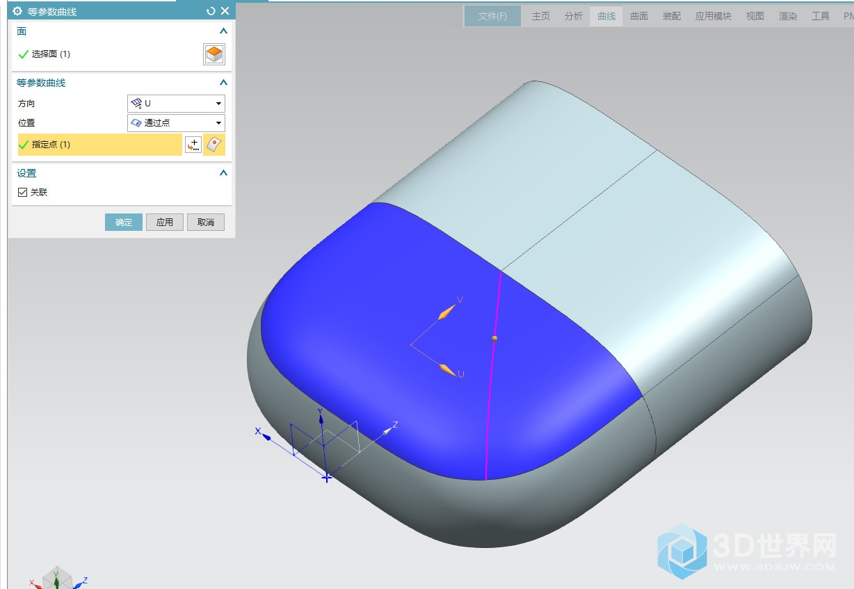Switch to the 装配 tab
Image resolution: width=854 pixels, height=589 pixels.
(x=672, y=16)
